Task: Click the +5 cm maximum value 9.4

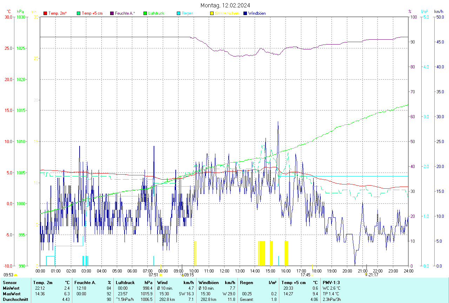Action: point(315,294)
